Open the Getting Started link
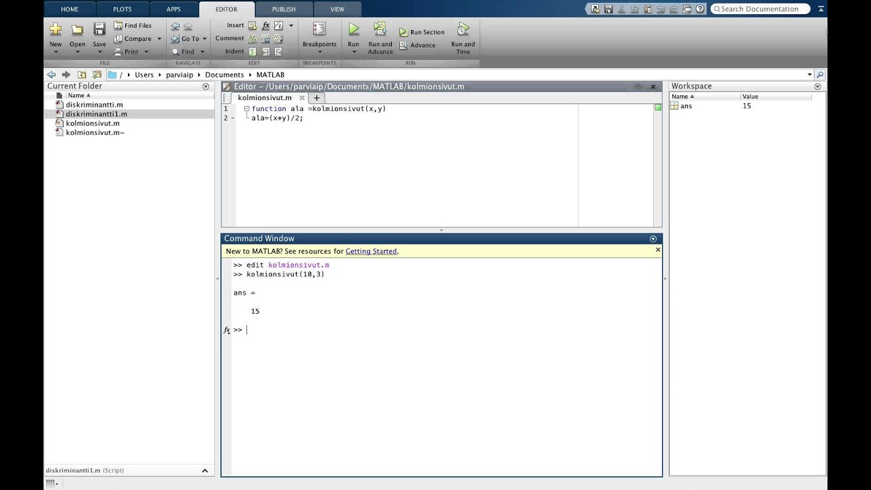The image size is (871, 490). pos(371,251)
